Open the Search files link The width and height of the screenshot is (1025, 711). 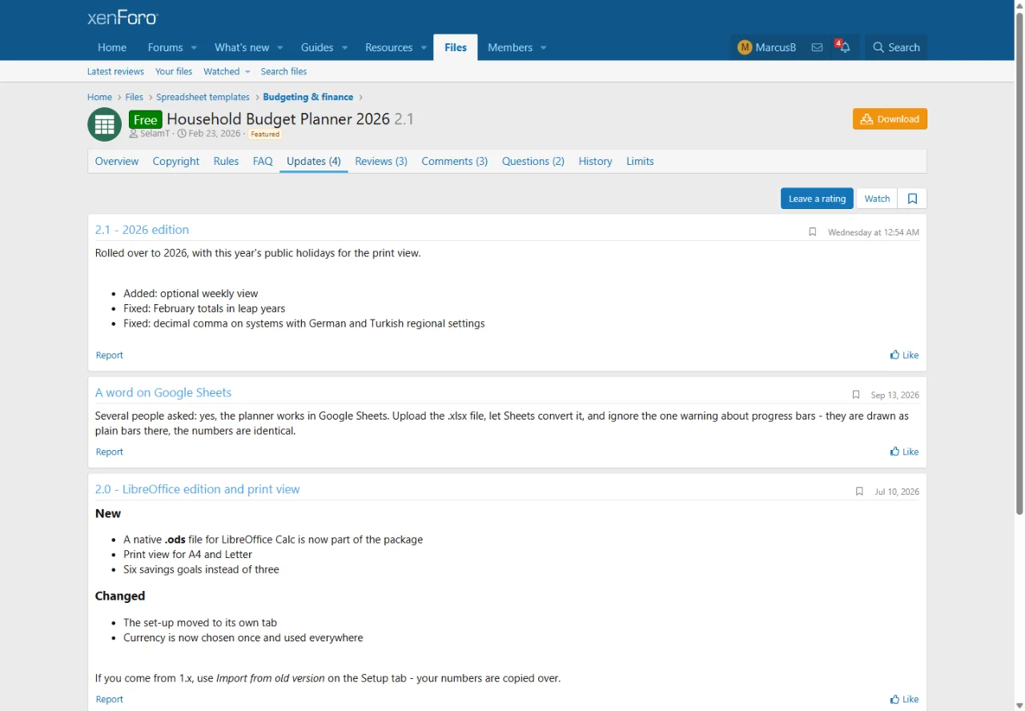[283, 71]
